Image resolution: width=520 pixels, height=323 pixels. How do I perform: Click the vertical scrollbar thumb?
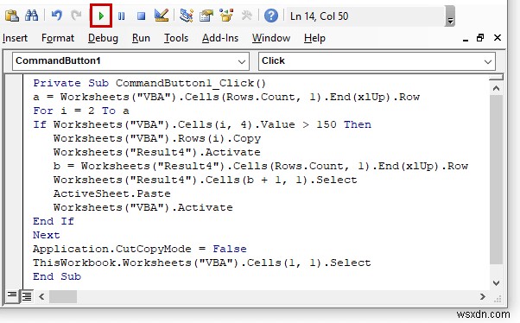coord(496,180)
